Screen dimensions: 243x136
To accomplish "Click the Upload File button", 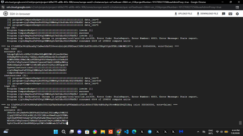I will pos(183,14).
